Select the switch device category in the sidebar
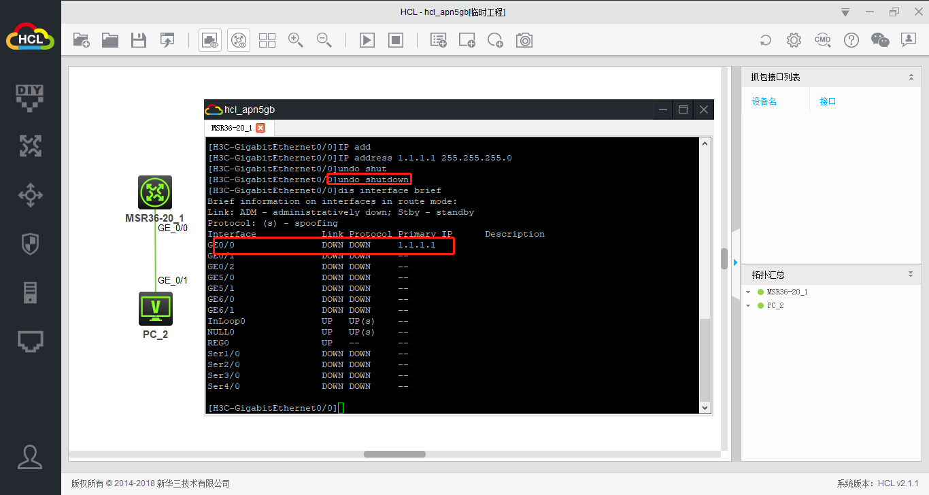The width and height of the screenshot is (929, 495). click(30, 195)
